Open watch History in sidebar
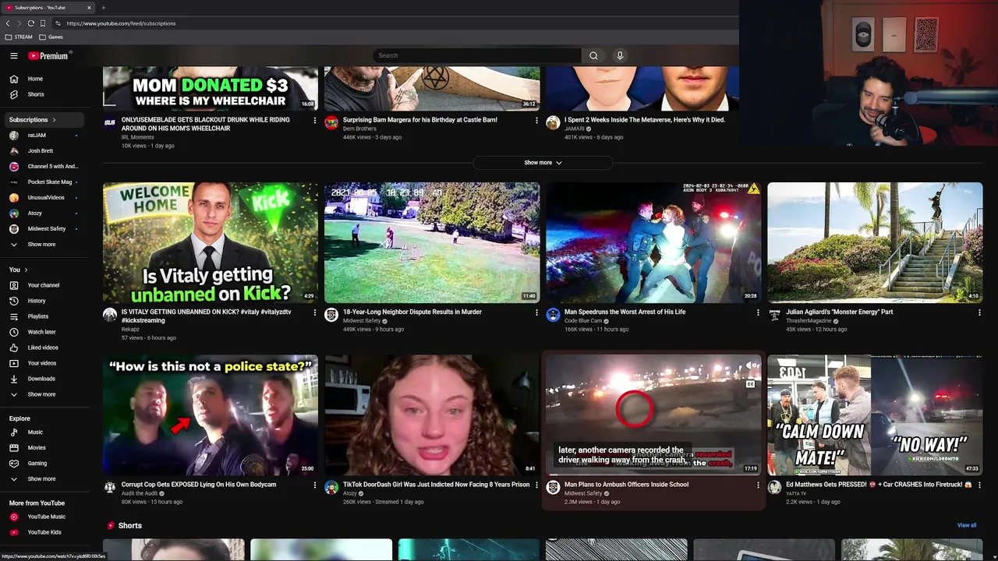 coord(44,301)
